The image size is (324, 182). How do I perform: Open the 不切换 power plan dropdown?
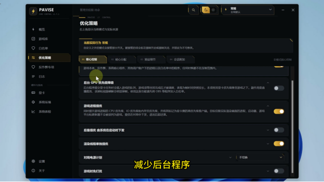click(260, 158)
